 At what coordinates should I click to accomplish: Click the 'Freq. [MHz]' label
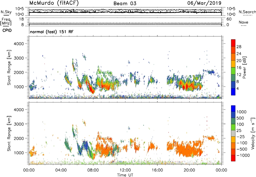click(6, 21)
